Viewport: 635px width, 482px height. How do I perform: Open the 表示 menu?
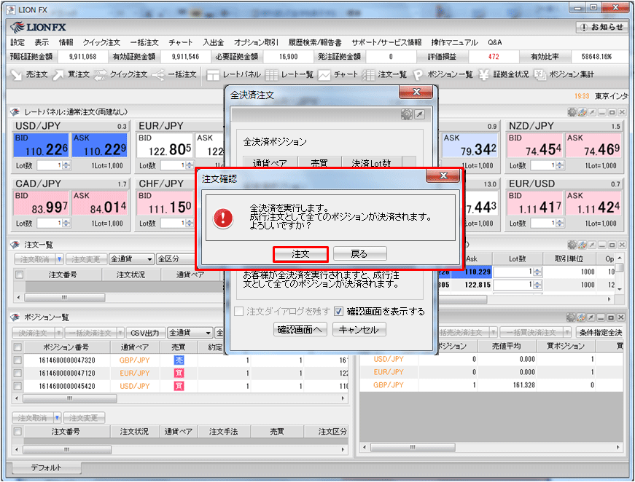point(42,42)
